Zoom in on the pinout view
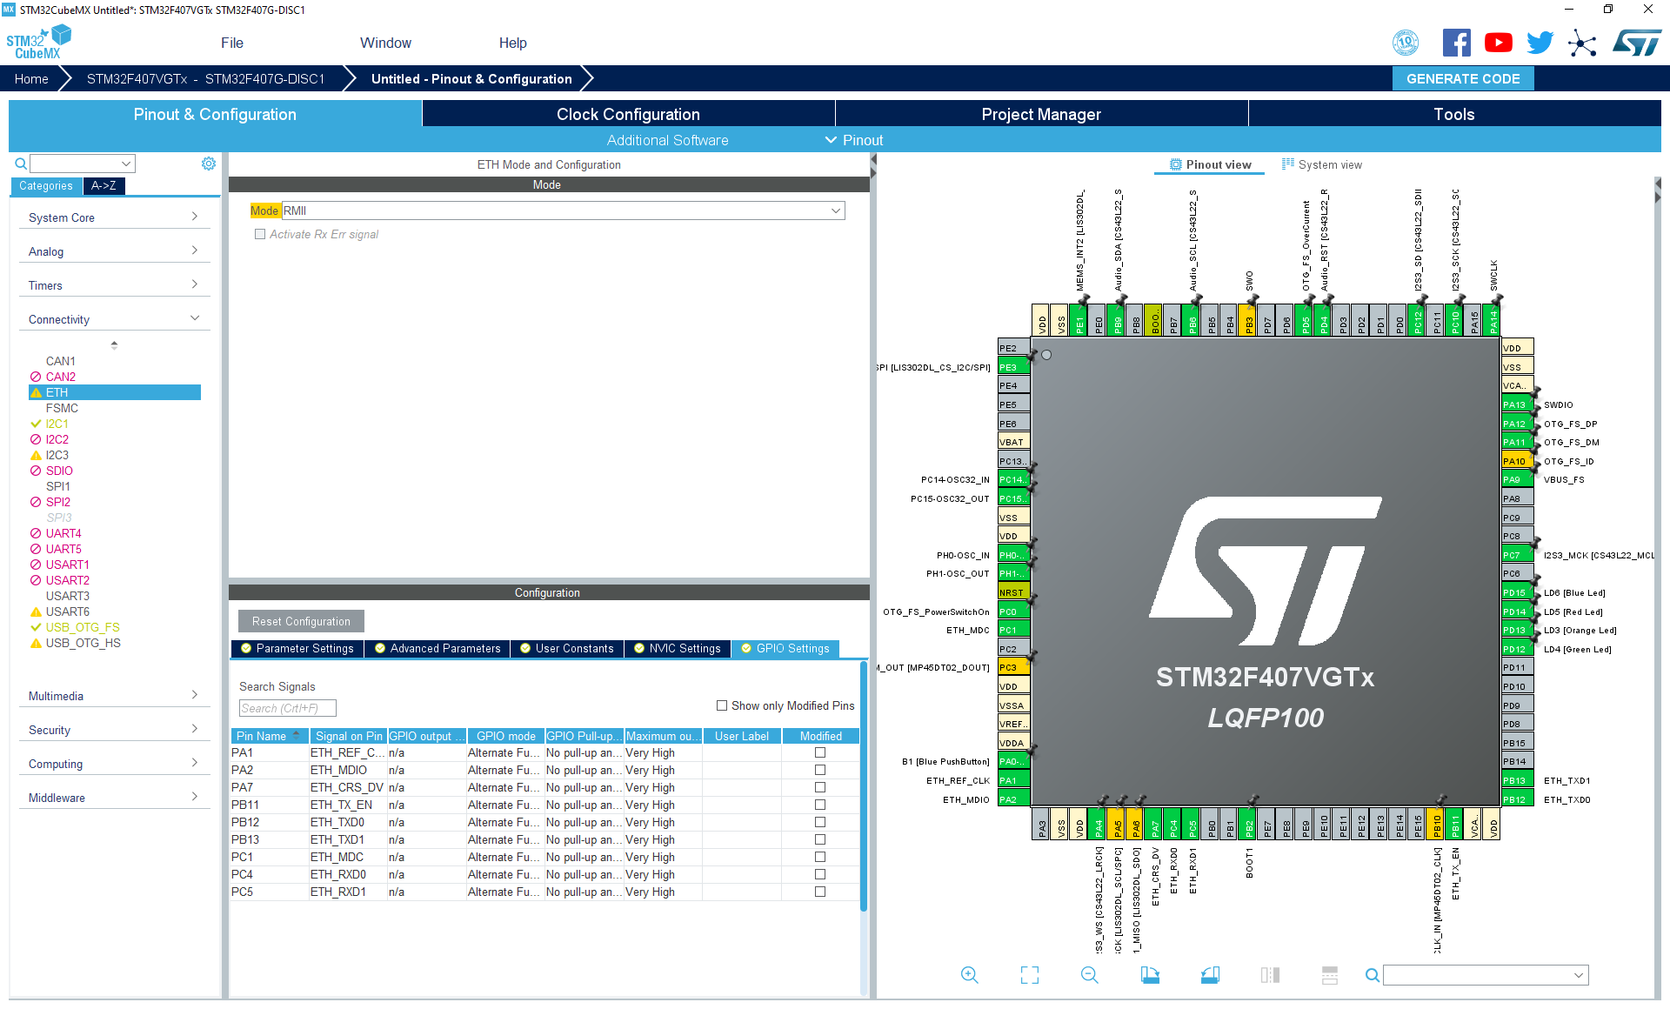 (970, 975)
